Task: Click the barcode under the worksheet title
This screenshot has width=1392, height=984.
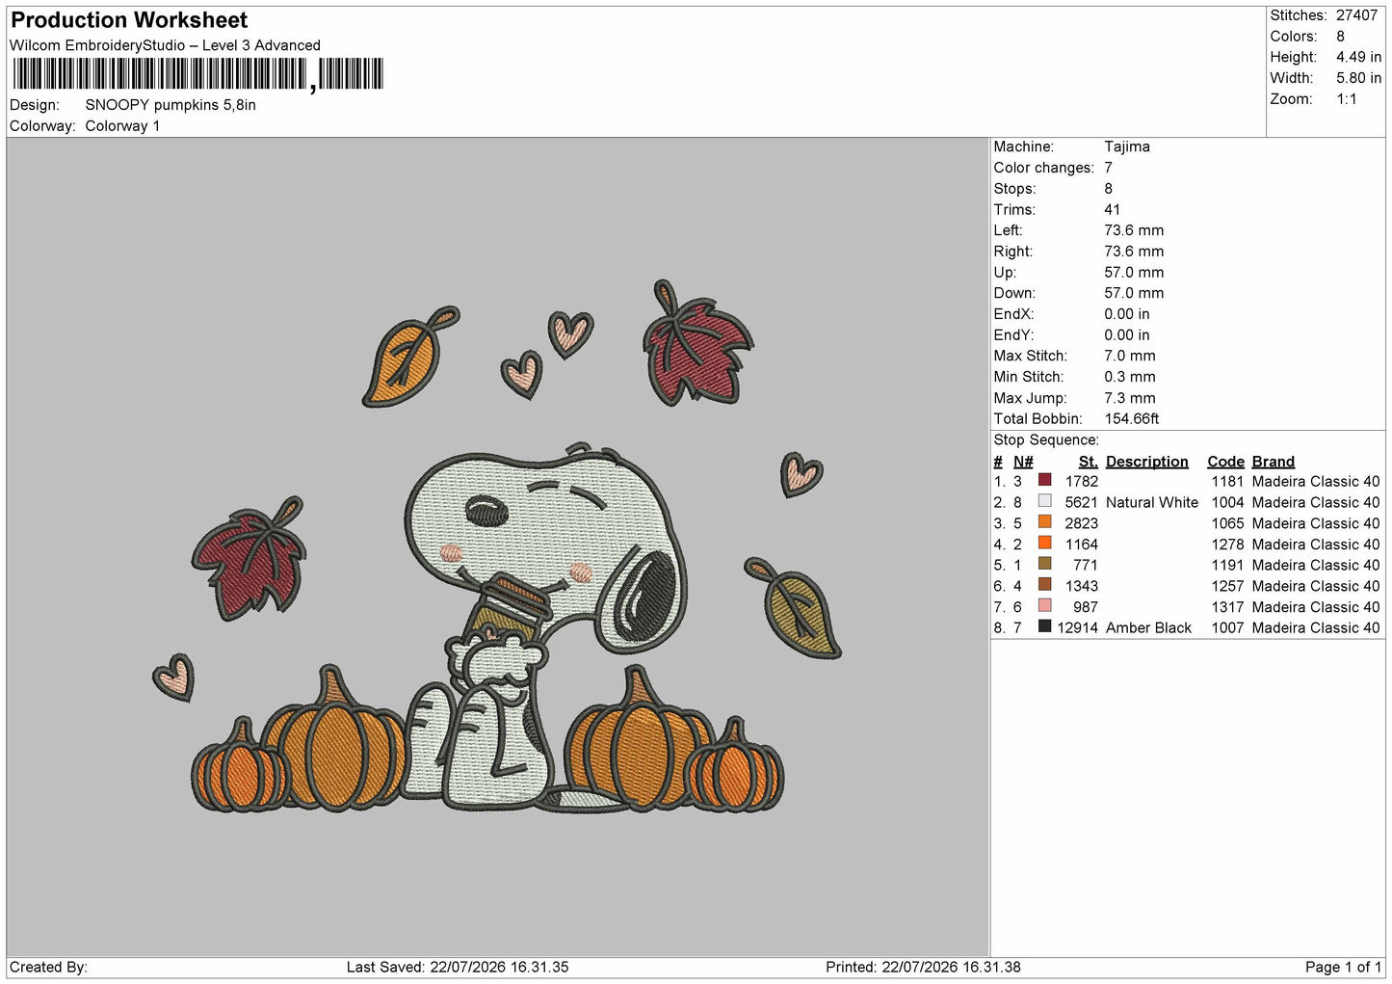Action: pyautogui.click(x=197, y=74)
